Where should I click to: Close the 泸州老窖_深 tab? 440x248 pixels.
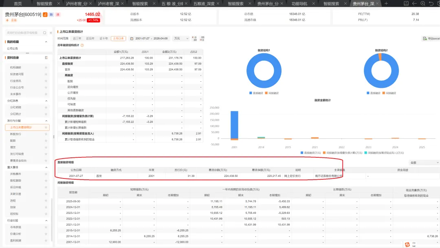[x=122, y=4]
